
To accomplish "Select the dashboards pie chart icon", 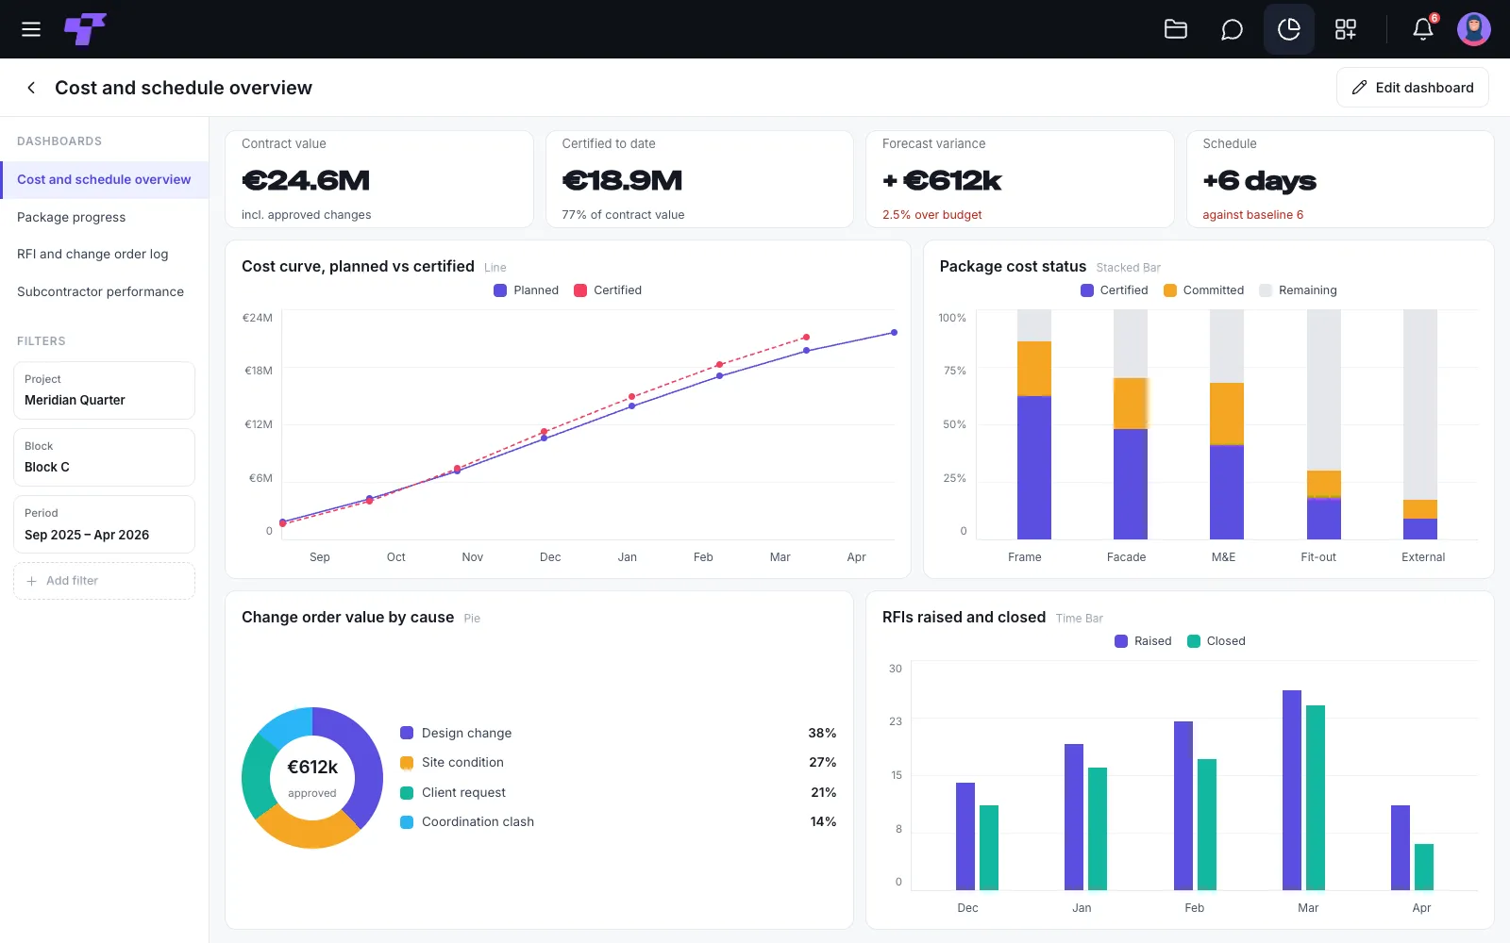I will coord(1289,29).
